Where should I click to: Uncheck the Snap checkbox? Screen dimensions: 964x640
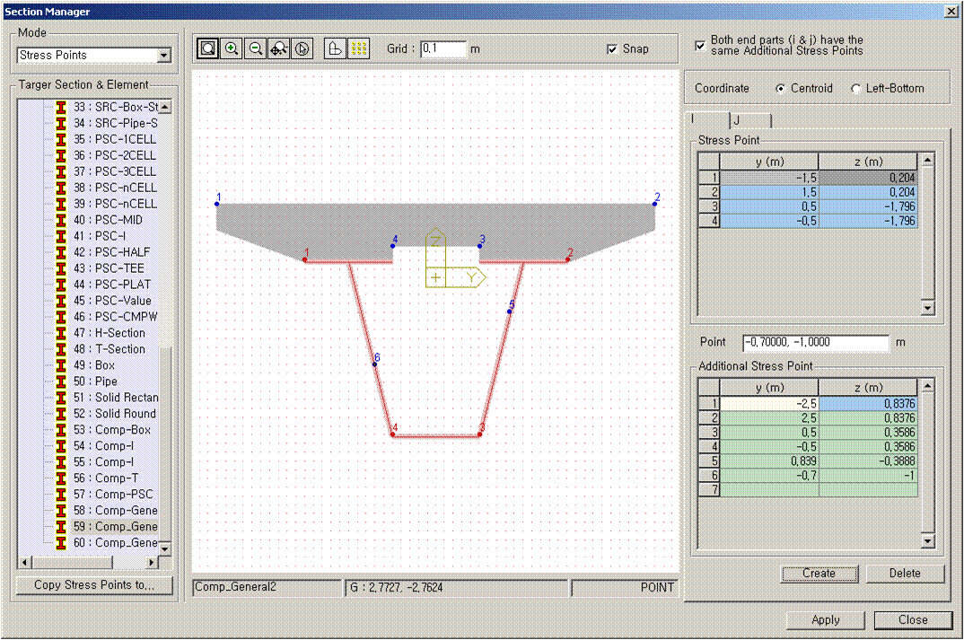pyautogui.click(x=612, y=49)
